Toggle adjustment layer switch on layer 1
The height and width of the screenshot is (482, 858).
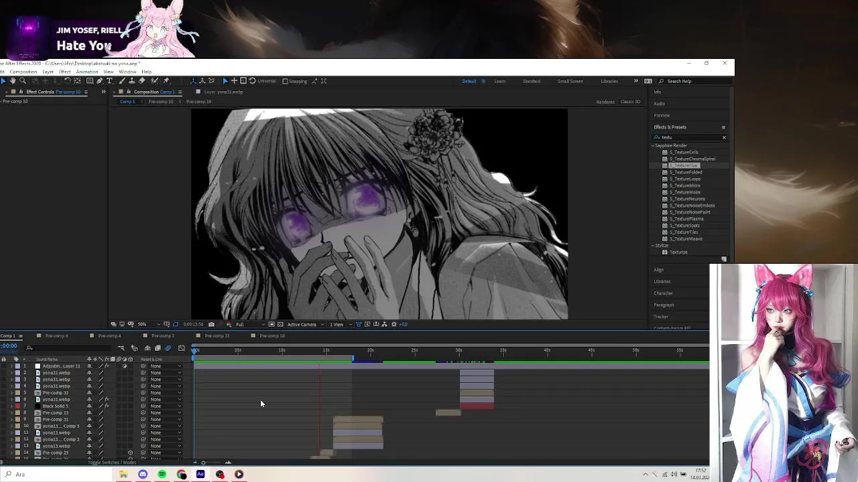(125, 366)
